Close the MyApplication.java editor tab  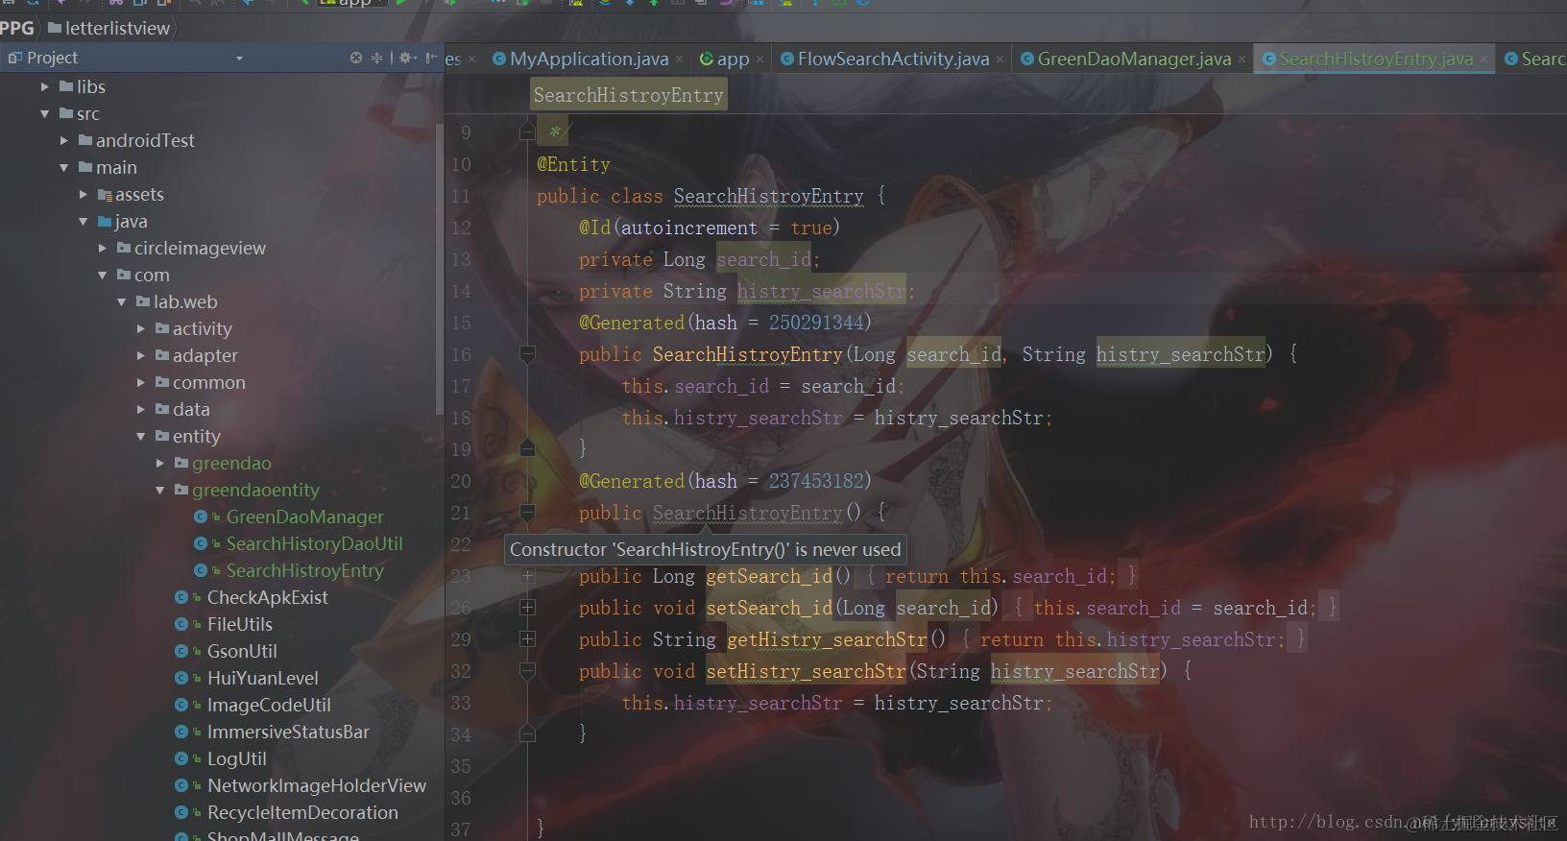[680, 60]
